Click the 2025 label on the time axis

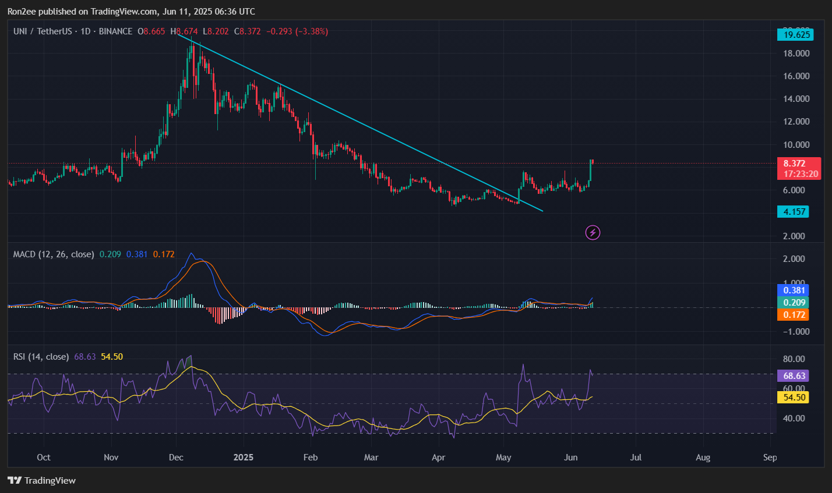click(x=244, y=457)
